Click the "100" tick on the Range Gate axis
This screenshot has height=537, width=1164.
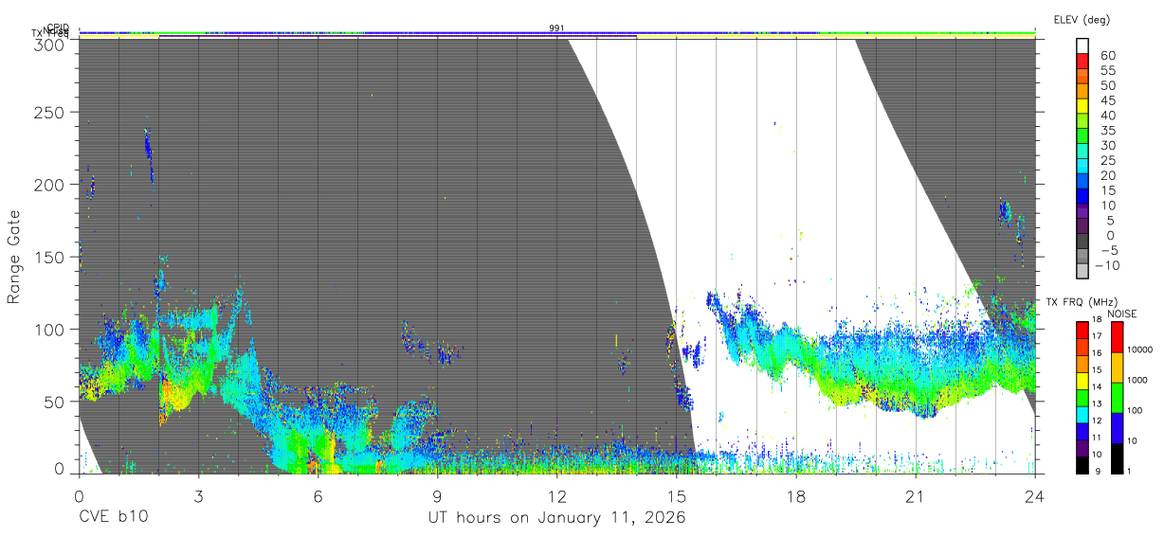pyautogui.click(x=49, y=329)
